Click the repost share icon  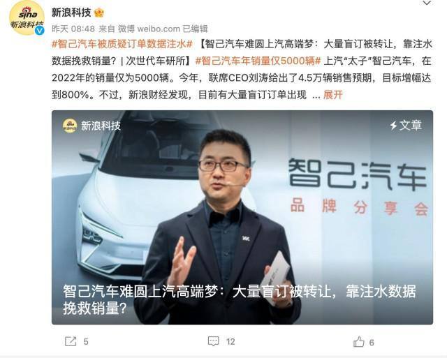(71, 341)
